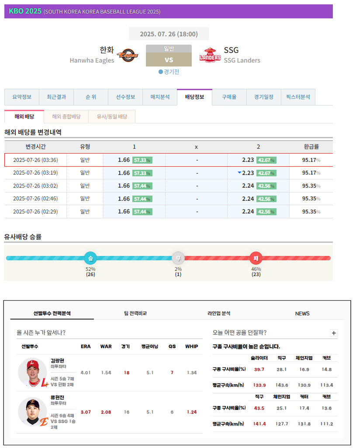Click slider usage value 39.7
356x448 pixels.
pyautogui.click(x=259, y=369)
